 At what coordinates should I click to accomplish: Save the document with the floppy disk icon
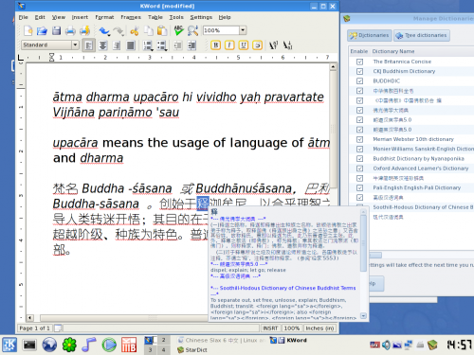[56, 30]
